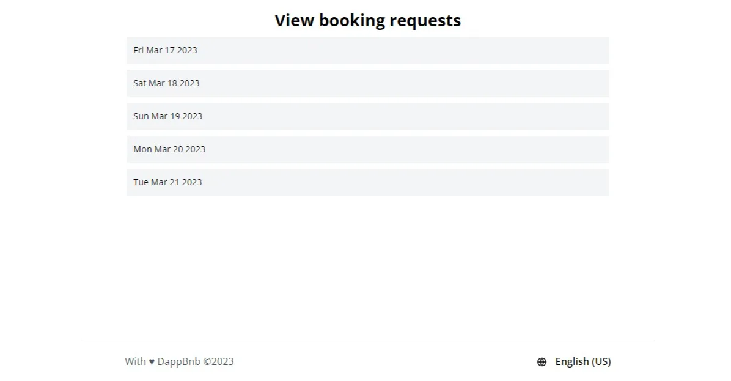Click the heart symbol in footer
This screenshot has width=731, height=381.
[152, 361]
